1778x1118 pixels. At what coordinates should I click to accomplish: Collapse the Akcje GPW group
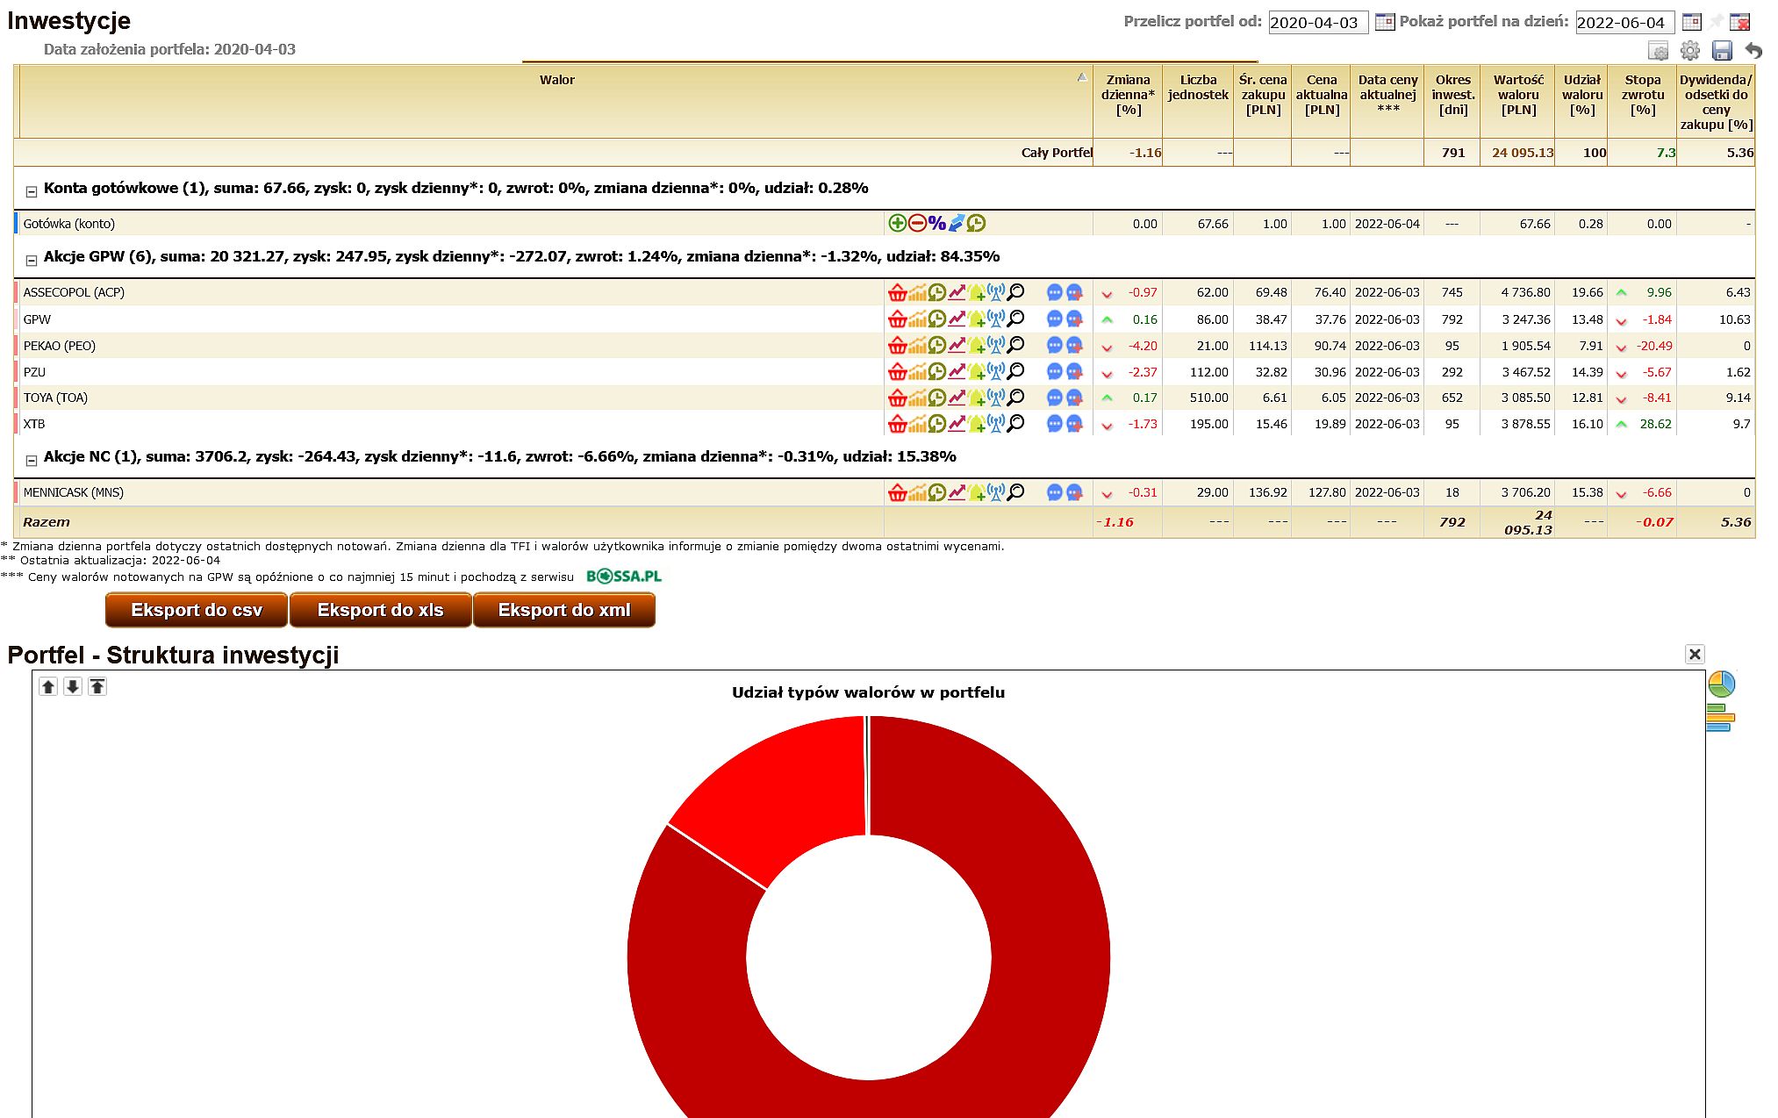pos(31,260)
